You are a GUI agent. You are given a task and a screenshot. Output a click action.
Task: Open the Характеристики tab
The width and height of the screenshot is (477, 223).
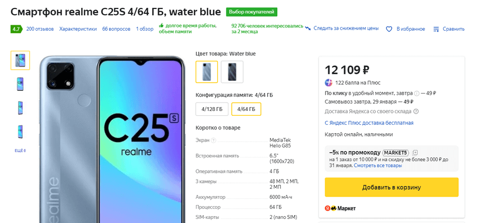(78, 29)
